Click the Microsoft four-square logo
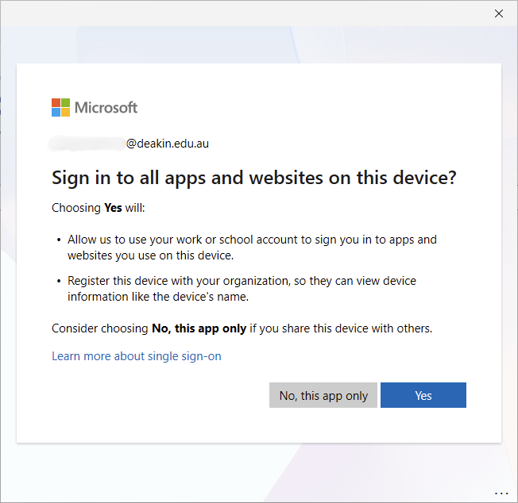The width and height of the screenshot is (518, 503). 60,108
